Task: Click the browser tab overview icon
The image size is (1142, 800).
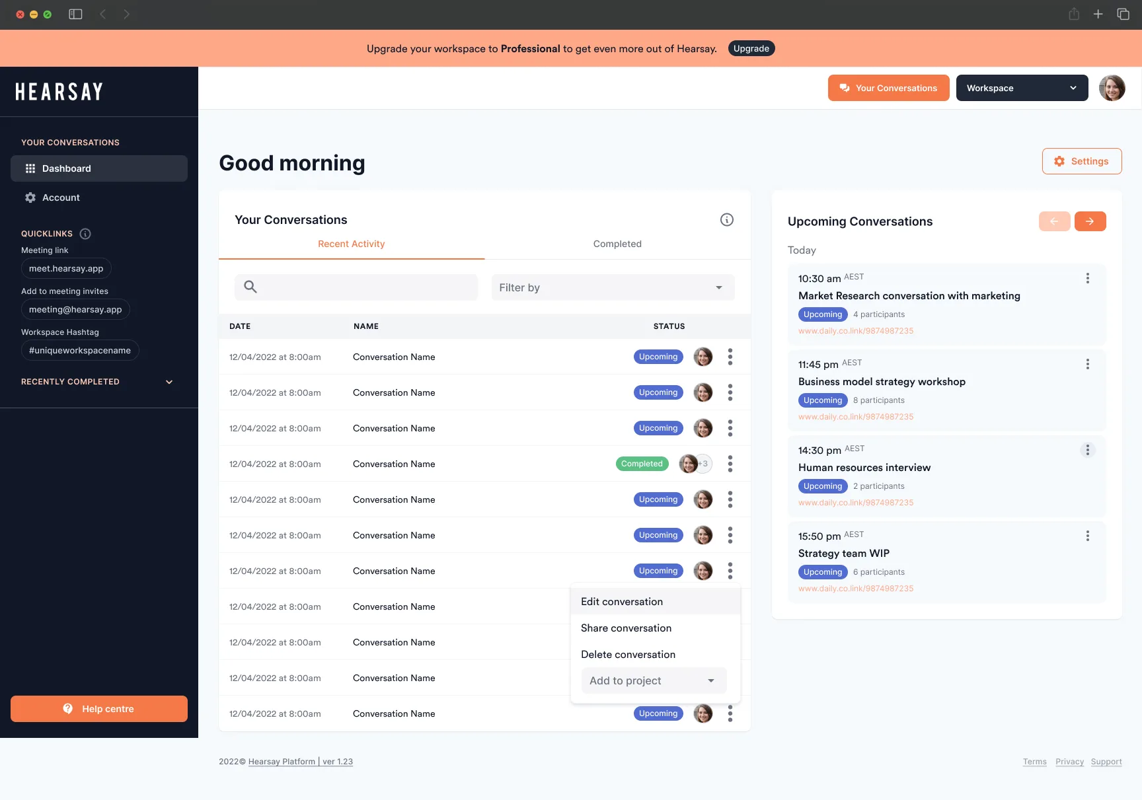Action: [1123, 14]
